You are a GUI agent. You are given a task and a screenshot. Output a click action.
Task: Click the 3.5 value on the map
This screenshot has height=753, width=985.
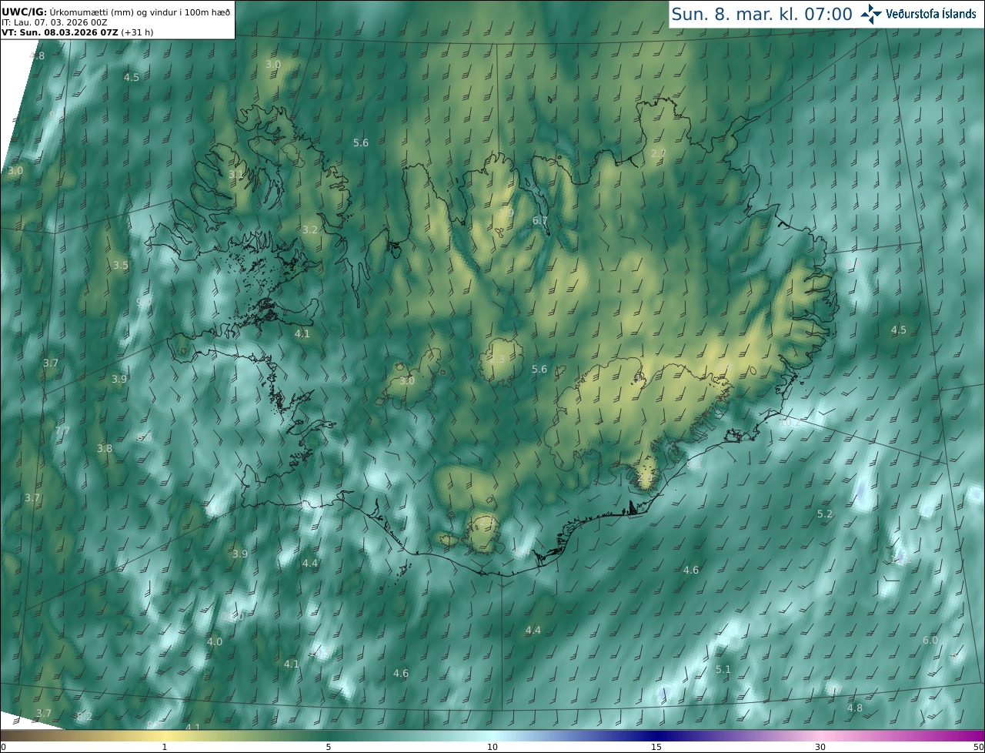[x=121, y=265]
